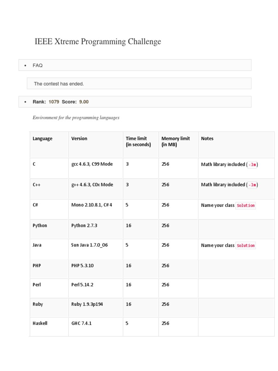Click the Version column header

click(x=79, y=138)
